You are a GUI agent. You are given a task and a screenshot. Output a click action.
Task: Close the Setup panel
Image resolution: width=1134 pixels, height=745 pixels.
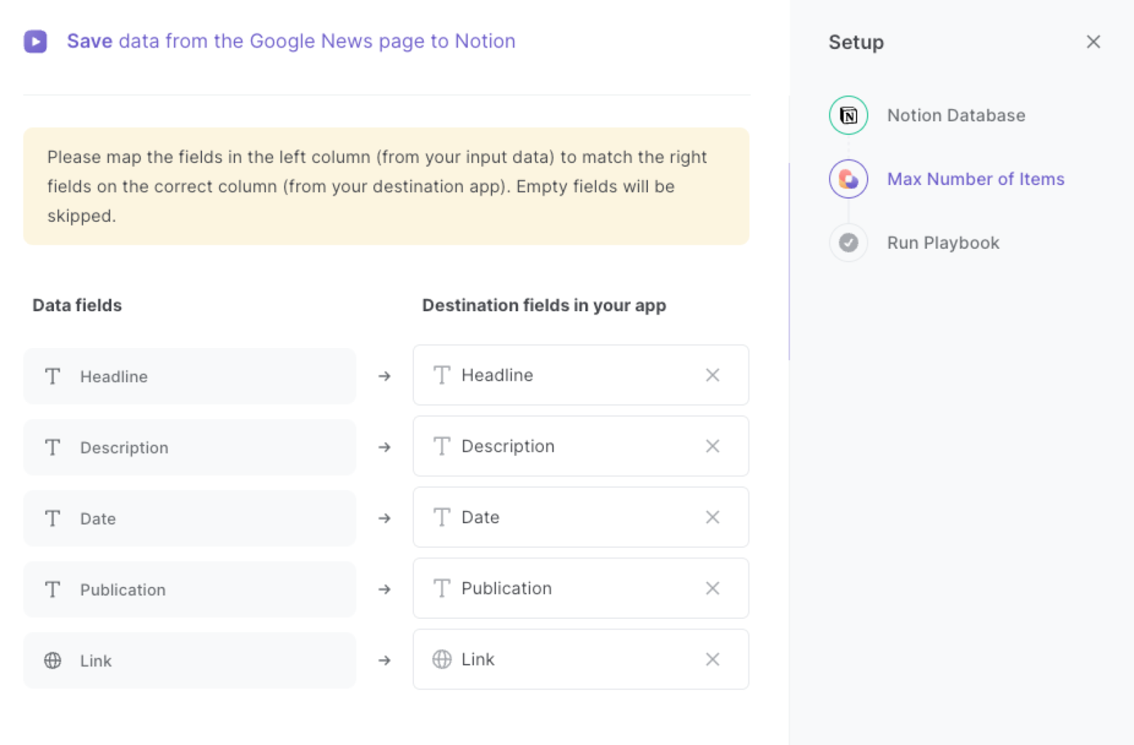tap(1094, 42)
